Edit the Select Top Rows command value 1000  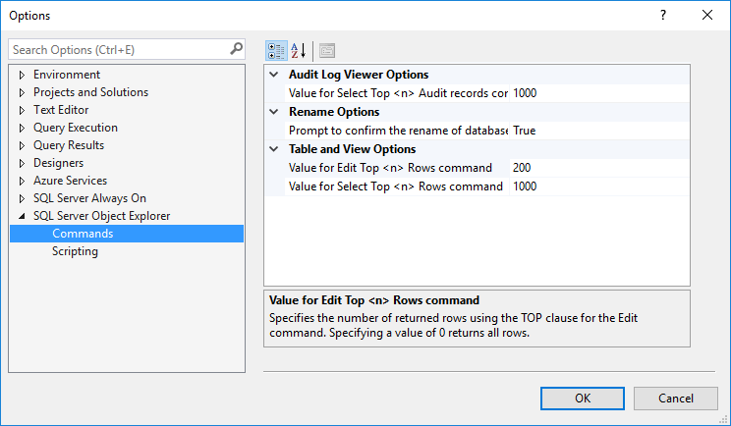pyautogui.click(x=599, y=186)
